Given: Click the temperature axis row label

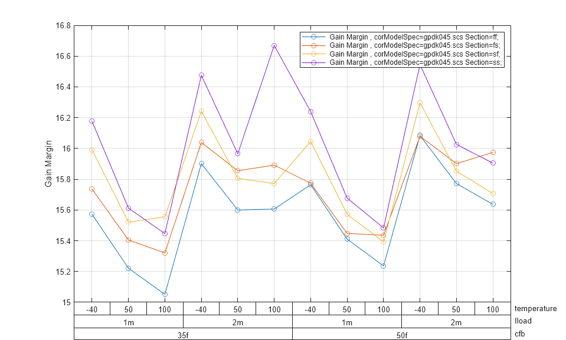Looking at the screenshot, I should click(x=535, y=309).
